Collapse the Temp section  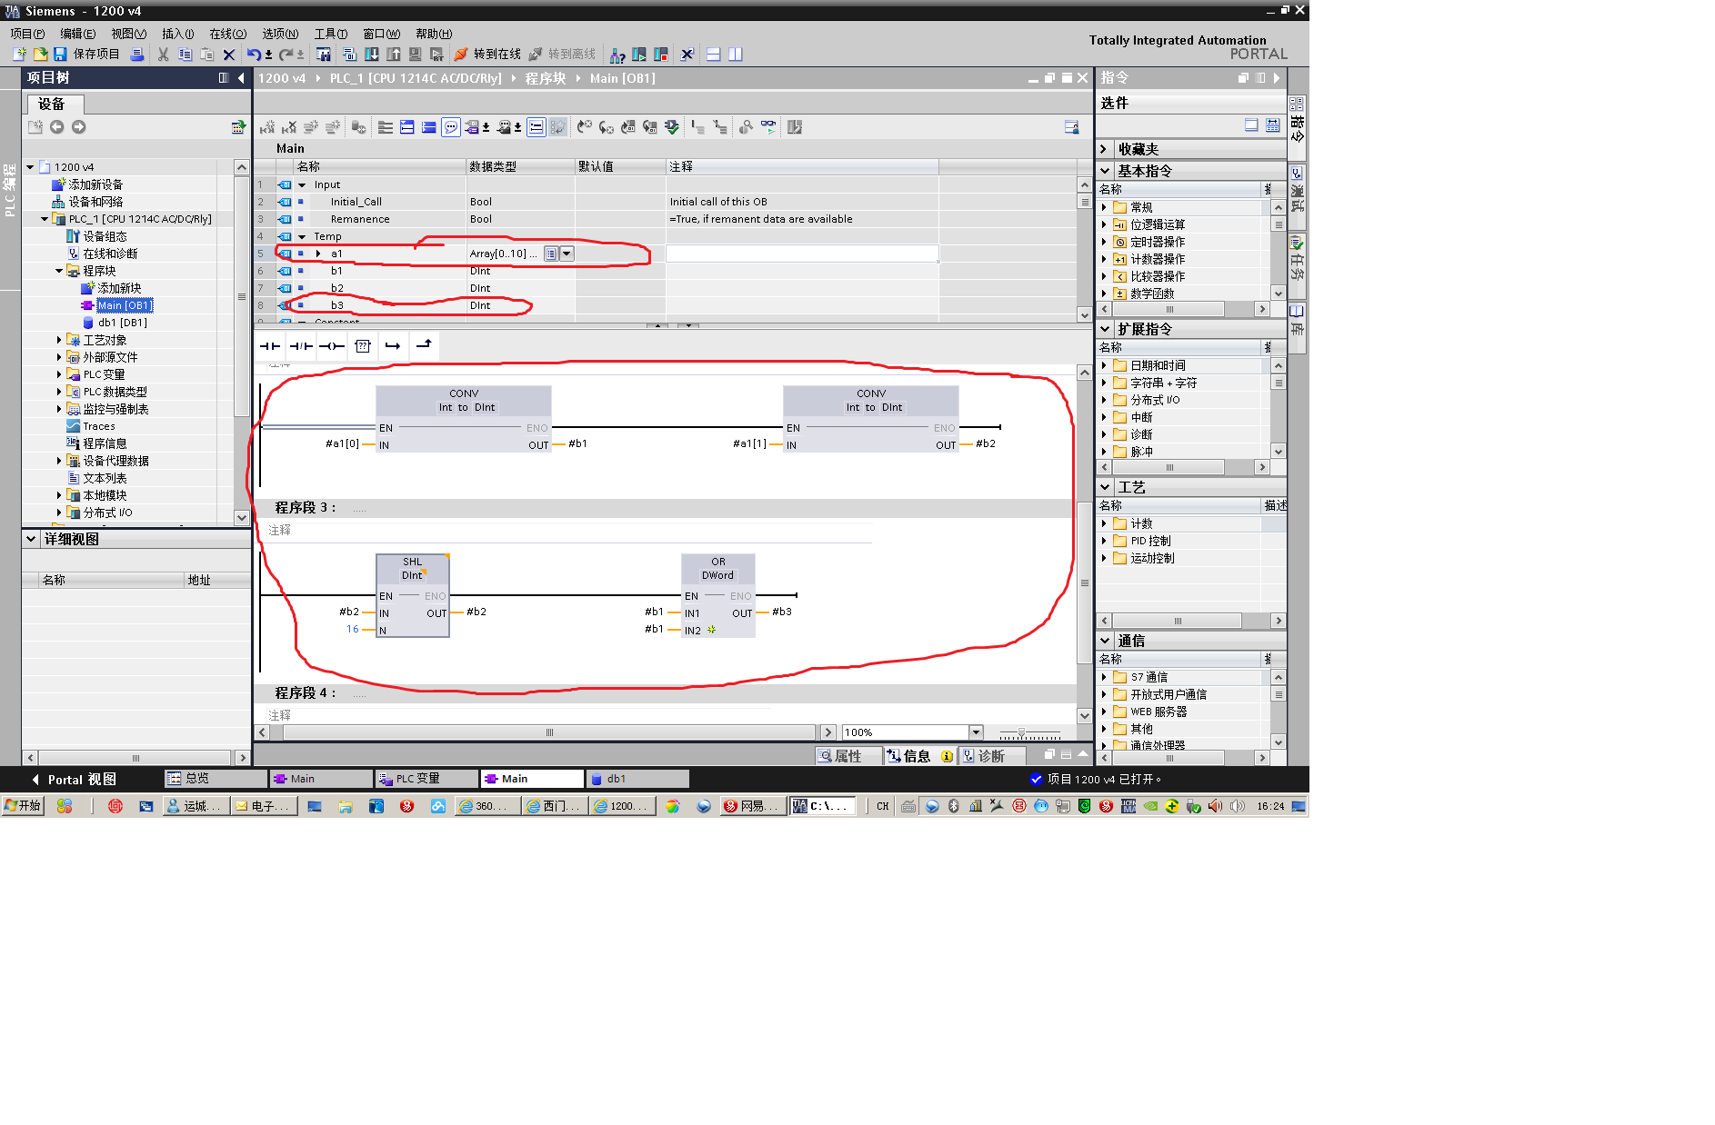tap(302, 236)
